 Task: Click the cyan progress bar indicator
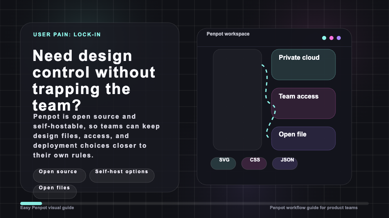tap(31, 203)
